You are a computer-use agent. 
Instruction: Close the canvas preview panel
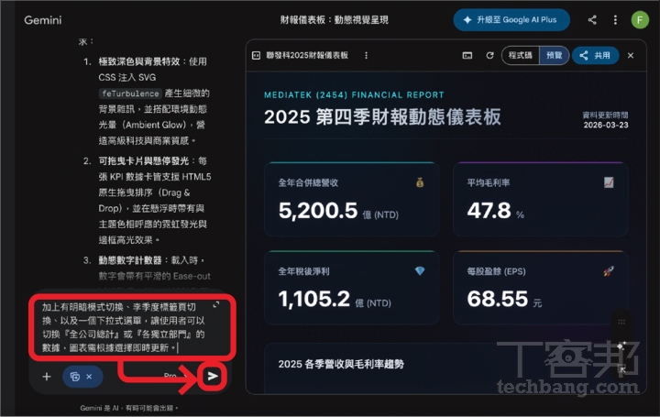[631, 56]
